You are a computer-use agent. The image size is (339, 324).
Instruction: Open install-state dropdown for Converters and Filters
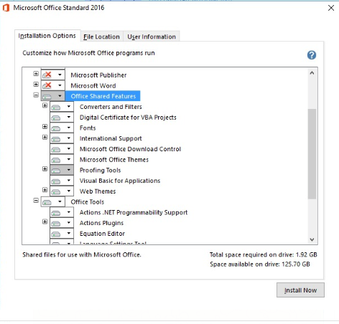point(62,107)
